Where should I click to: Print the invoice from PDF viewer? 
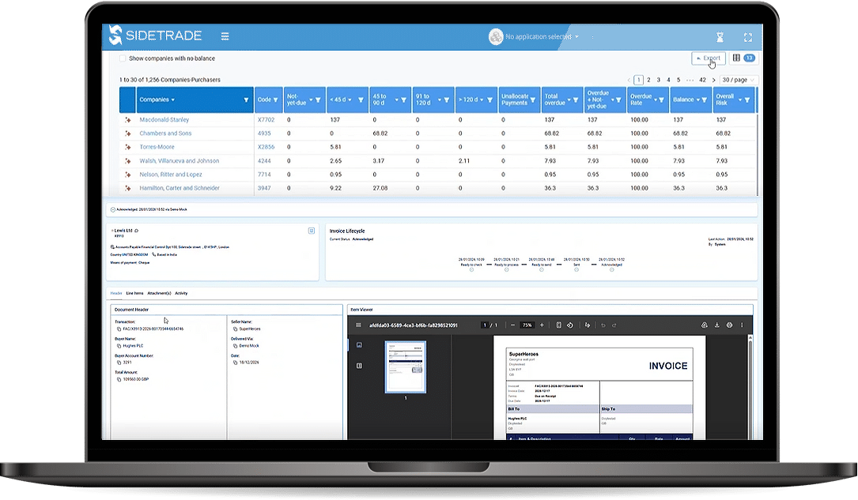(x=729, y=325)
